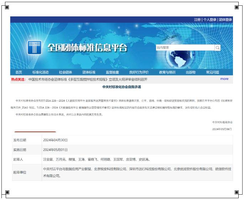Open the 教育与培训 menu item
The width and height of the screenshot is (244, 200).
pyautogui.click(x=167, y=72)
